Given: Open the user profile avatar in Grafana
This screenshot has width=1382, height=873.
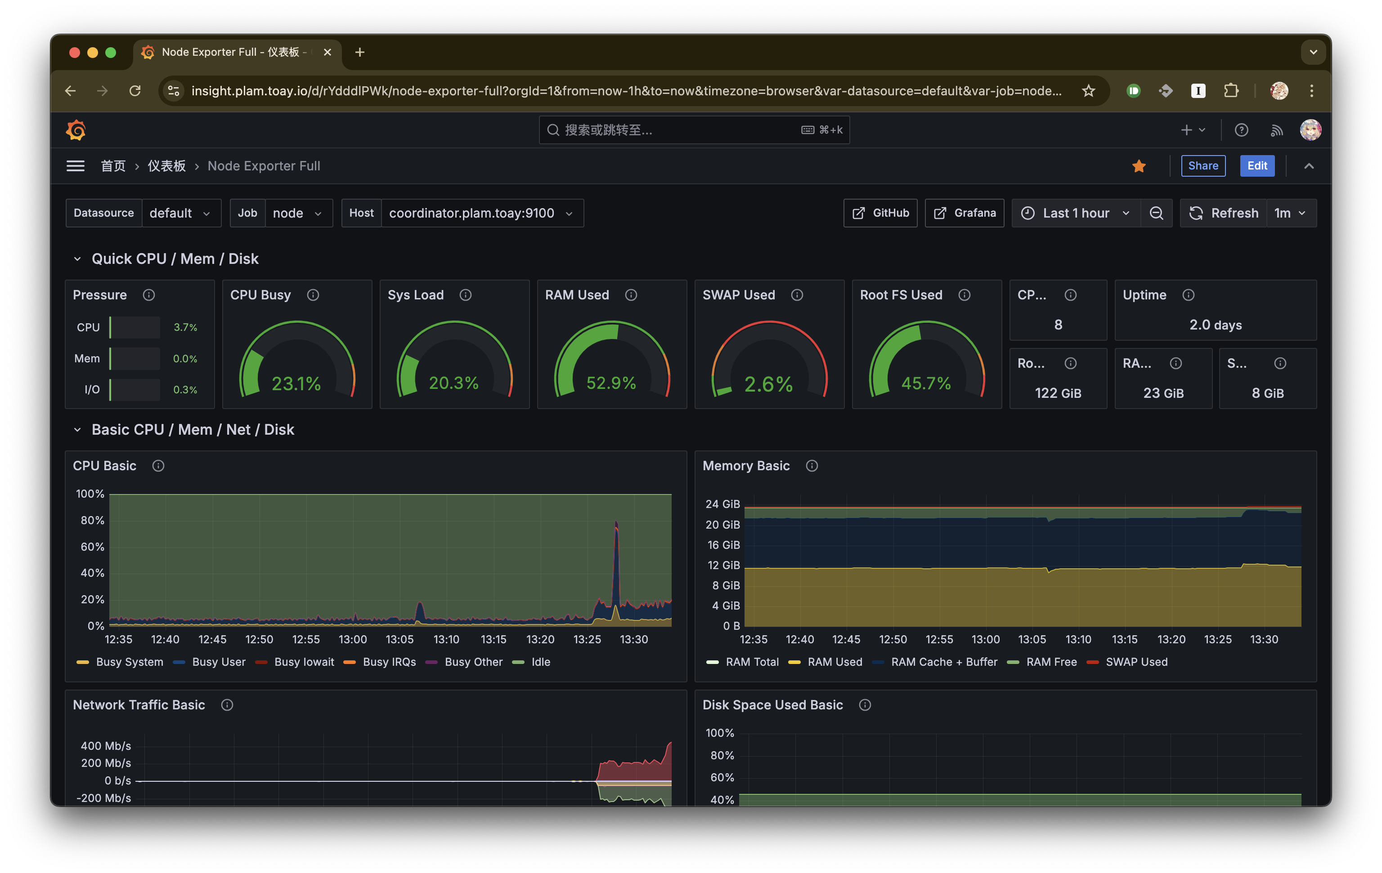Looking at the screenshot, I should point(1310,130).
